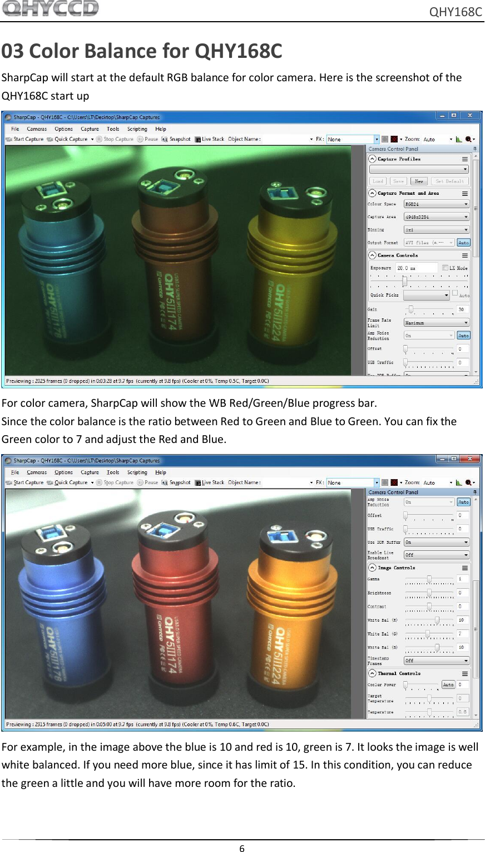Screen dimensions: 485x852
Task: Collapse the Camera Controls section
Action: click(372, 255)
